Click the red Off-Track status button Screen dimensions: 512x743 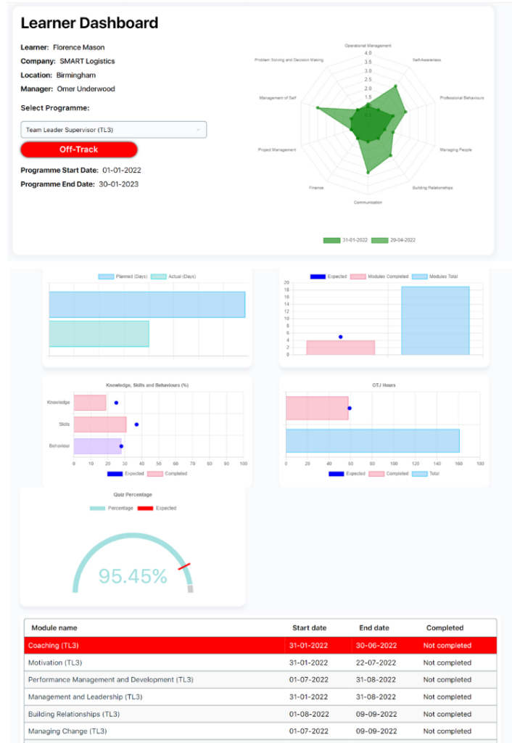tap(78, 149)
